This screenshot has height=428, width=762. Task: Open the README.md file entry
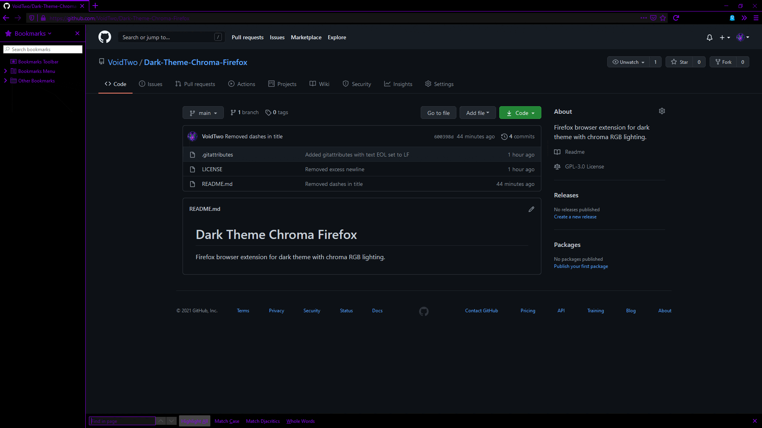(x=217, y=184)
